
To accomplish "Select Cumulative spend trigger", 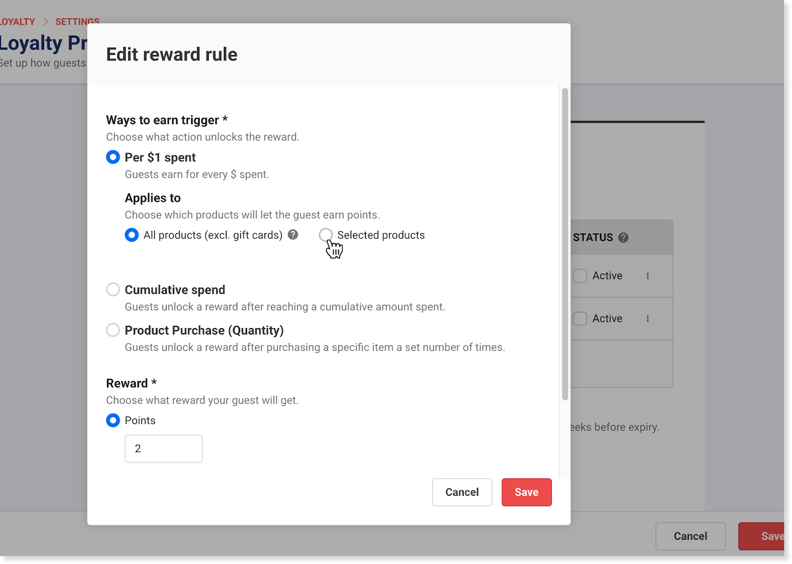I will point(113,289).
